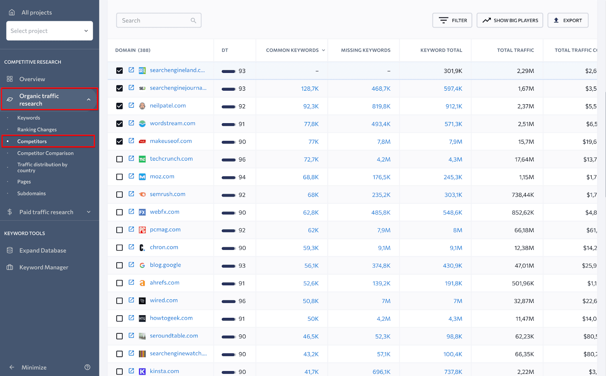Uncheck the searchengineland checkbox
The width and height of the screenshot is (606, 376).
(120, 71)
